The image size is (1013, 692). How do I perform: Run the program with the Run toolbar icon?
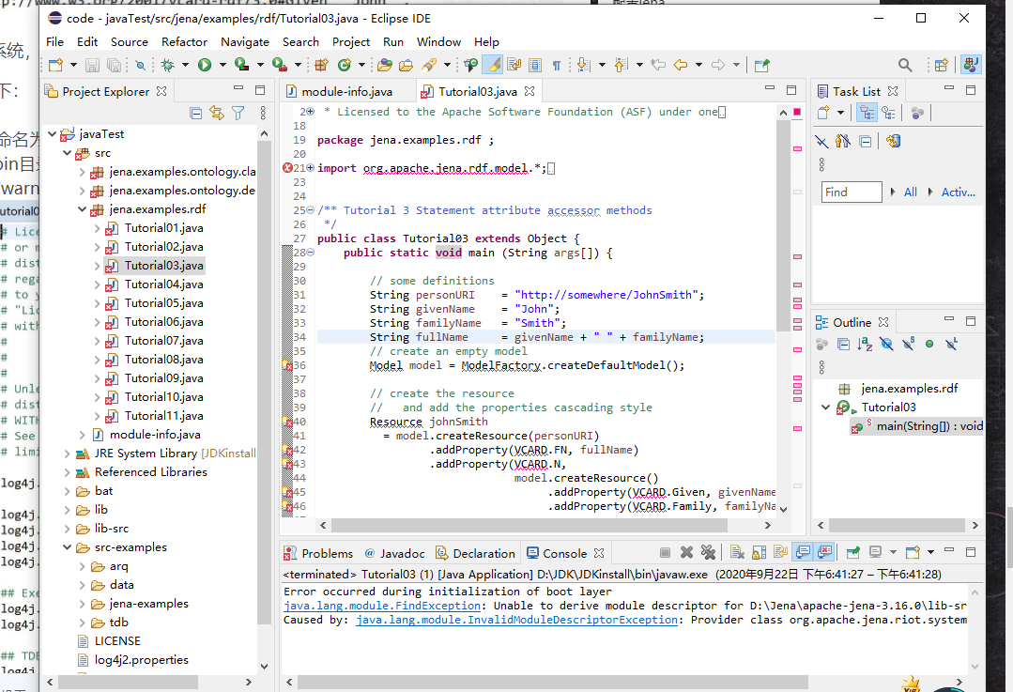point(204,66)
